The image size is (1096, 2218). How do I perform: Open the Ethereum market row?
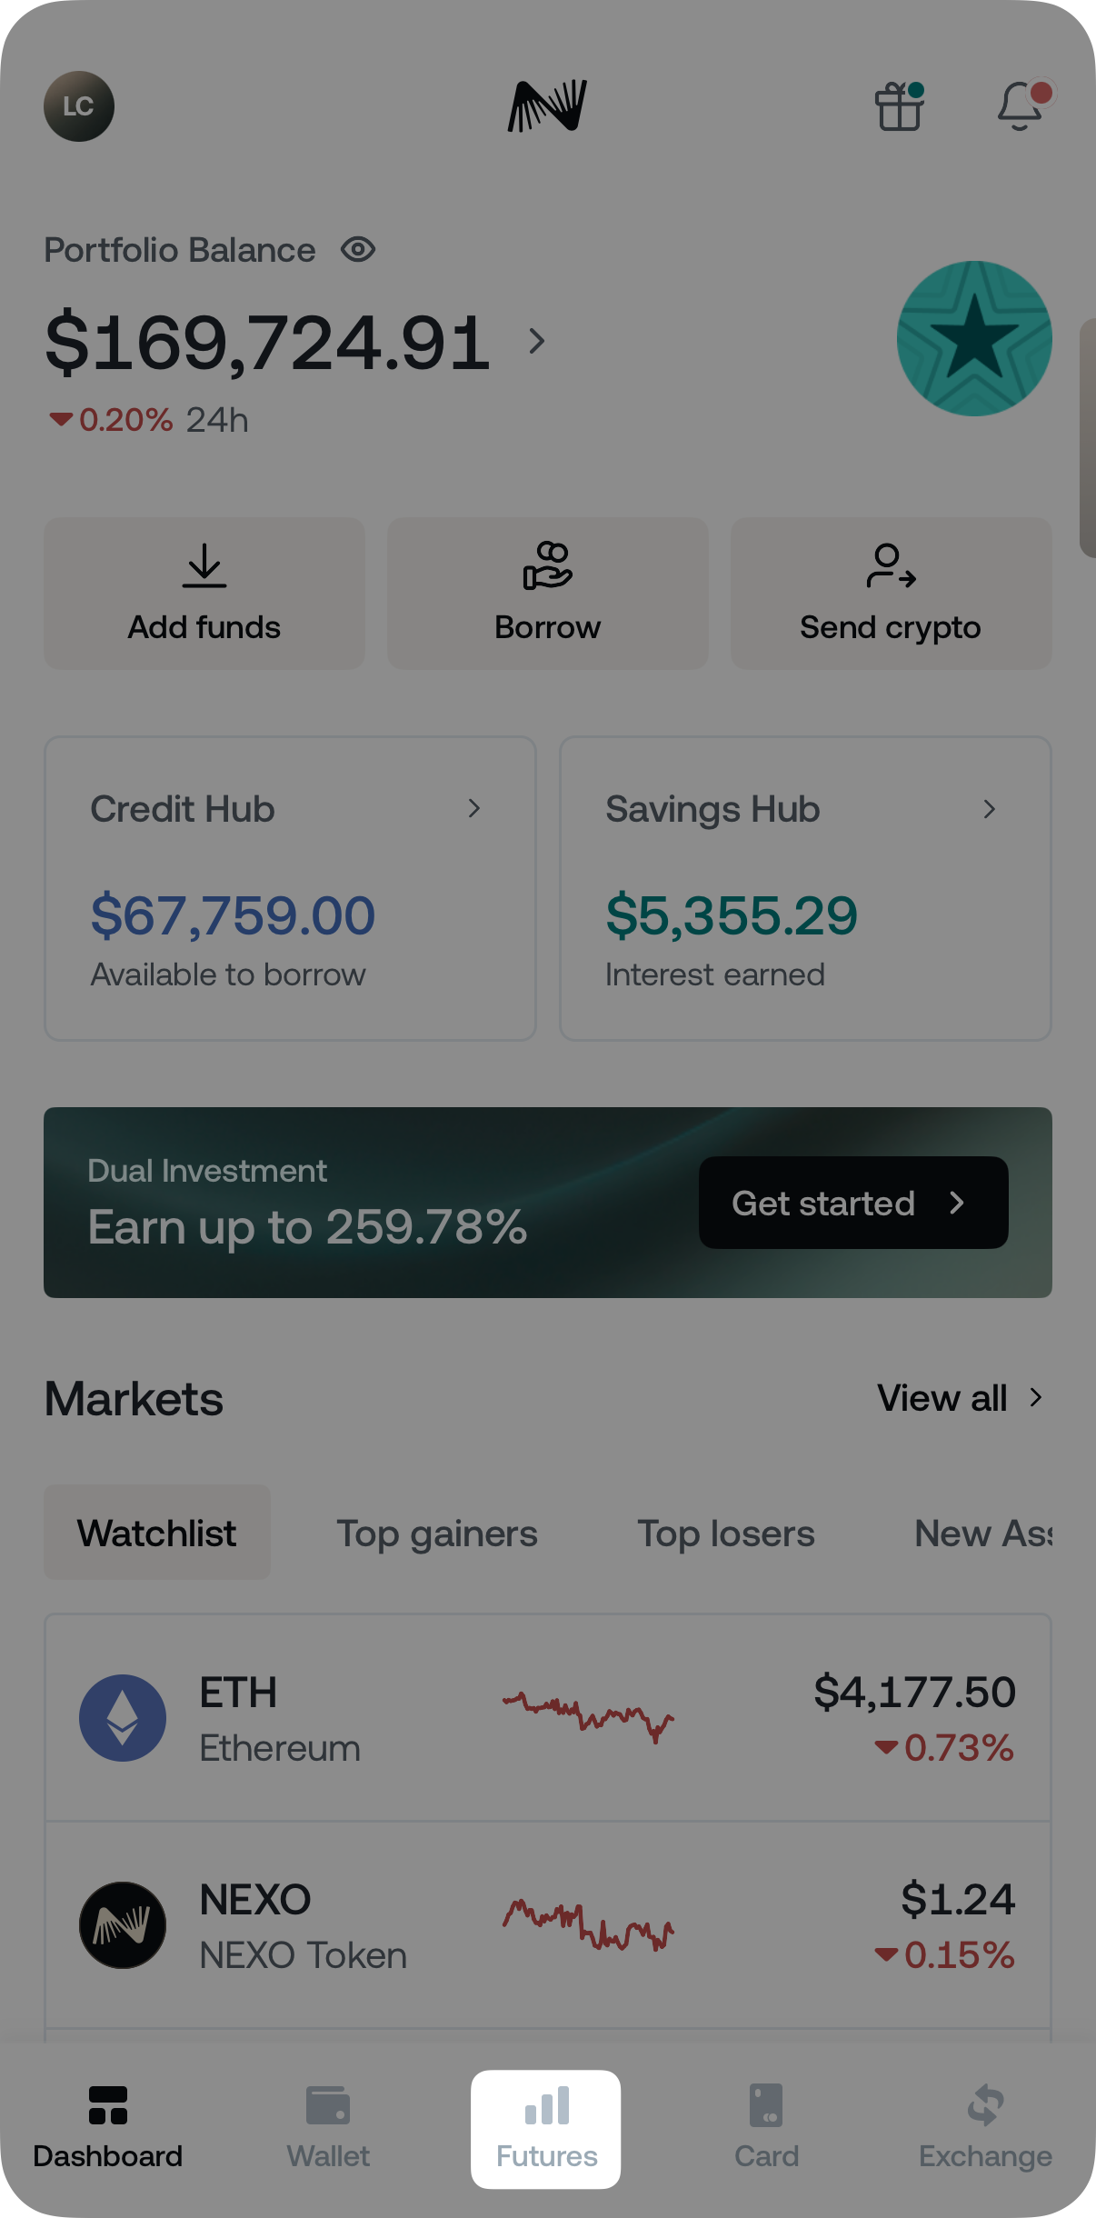click(547, 1718)
